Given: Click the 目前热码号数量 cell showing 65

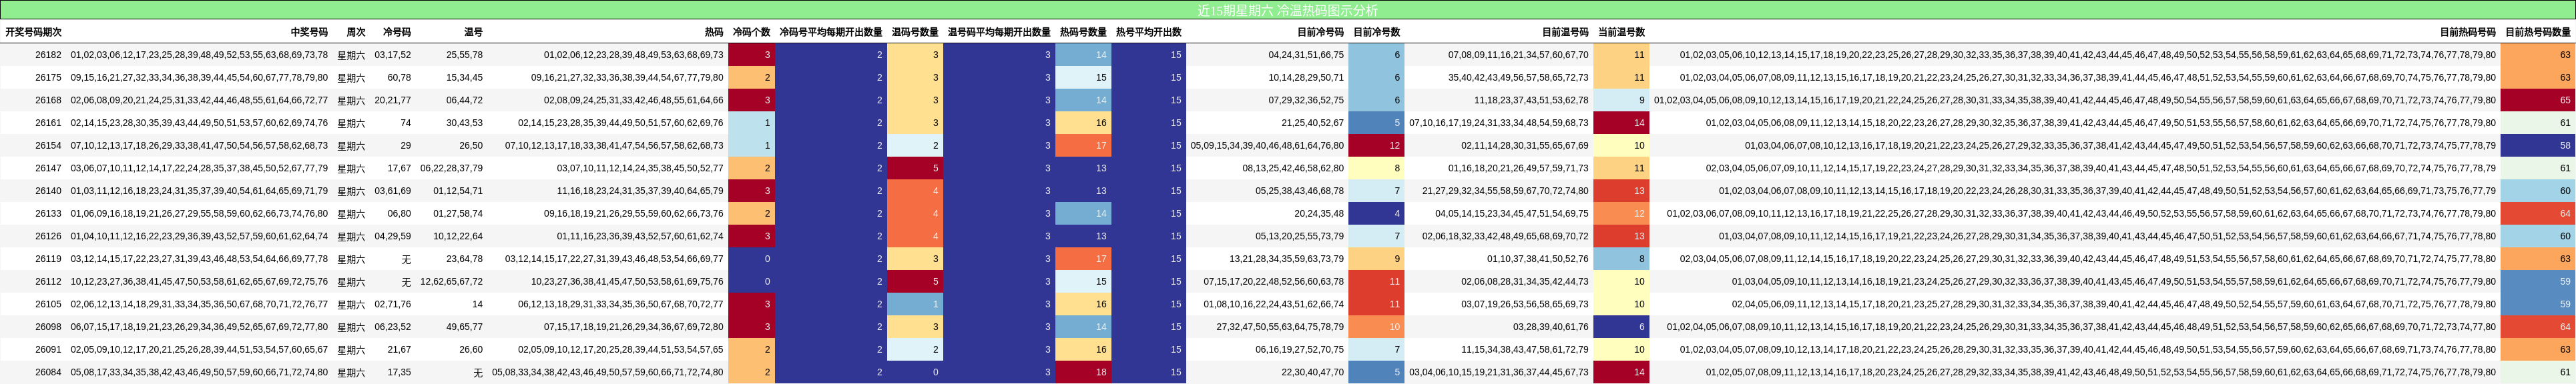Looking at the screenshot, I should (2538, 100).
